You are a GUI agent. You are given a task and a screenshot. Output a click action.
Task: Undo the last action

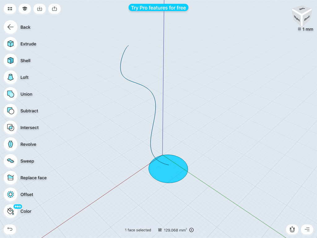(10, 229)
